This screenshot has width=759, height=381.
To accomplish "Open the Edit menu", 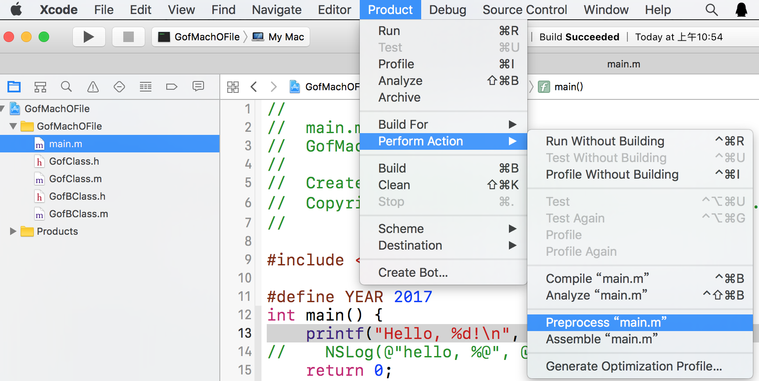I will (140, 10).
